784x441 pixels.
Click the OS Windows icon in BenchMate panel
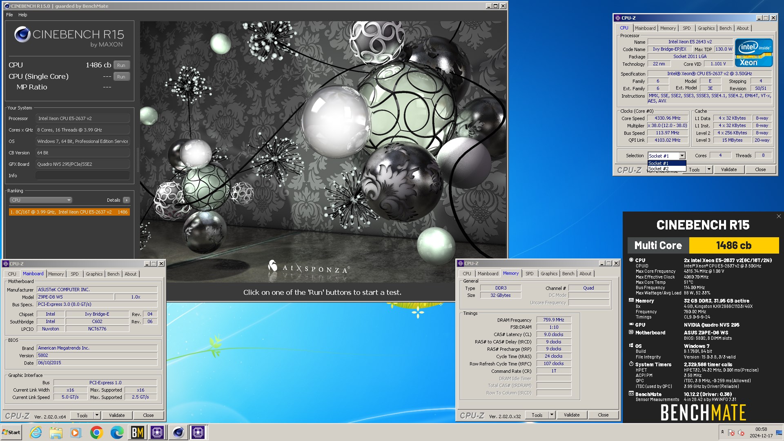631,346
